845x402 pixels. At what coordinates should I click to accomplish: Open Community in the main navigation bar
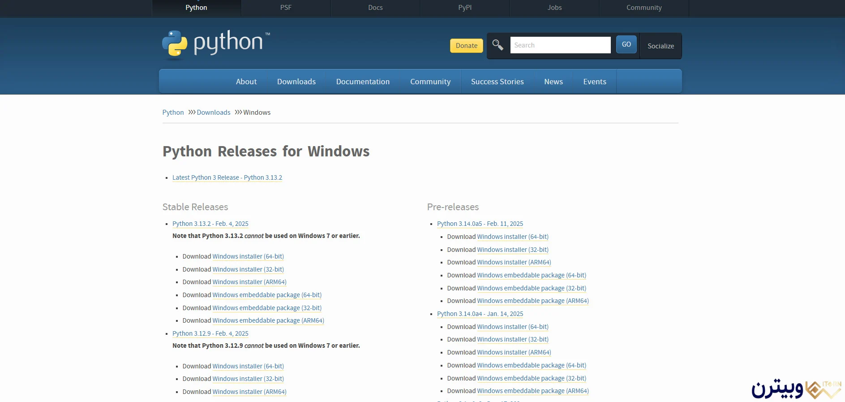(x=430, y=82)
